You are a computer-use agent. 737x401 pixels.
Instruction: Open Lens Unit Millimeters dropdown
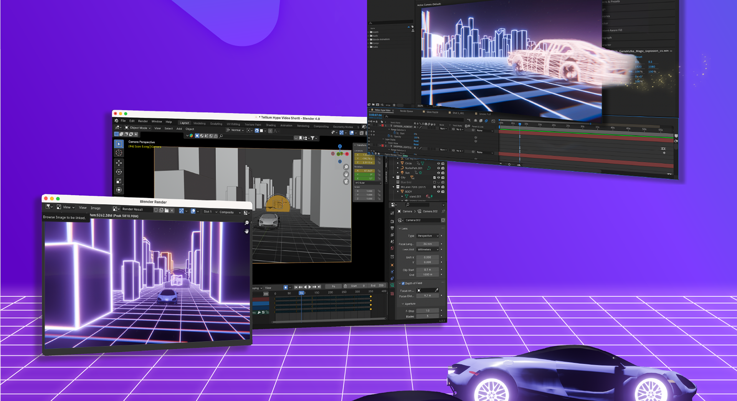click(x=428, y=249)
